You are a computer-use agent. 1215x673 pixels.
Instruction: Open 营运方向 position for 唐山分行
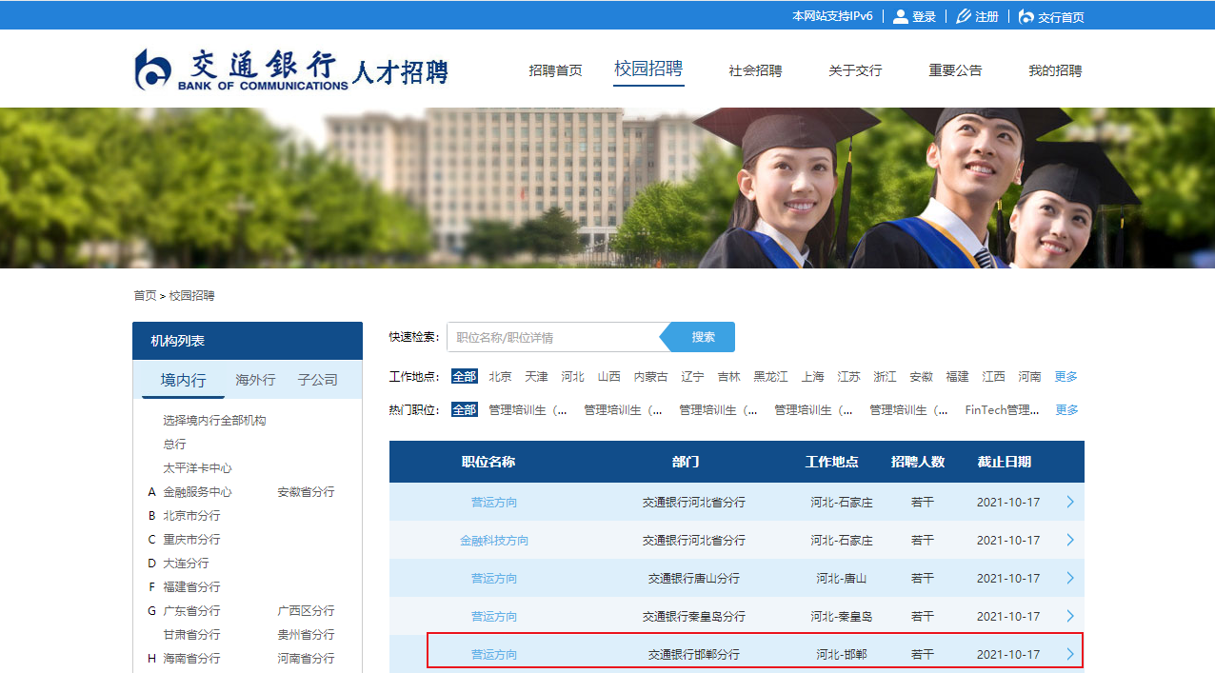(x=494, y=579)
